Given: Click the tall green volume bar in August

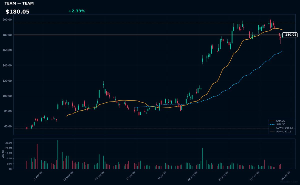Looking at the screenshot, I should click(202, 158).
